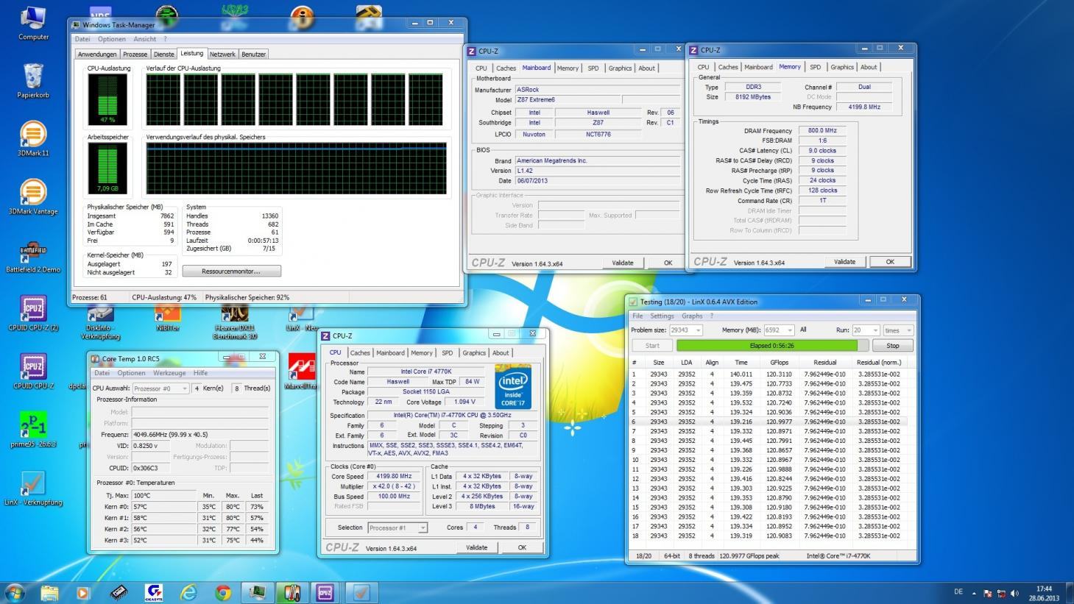This screenshot has width=1074, height=604.
Task: Launch the 3DMark 11 desktop shortcut
Action: (x=33, y=138)
